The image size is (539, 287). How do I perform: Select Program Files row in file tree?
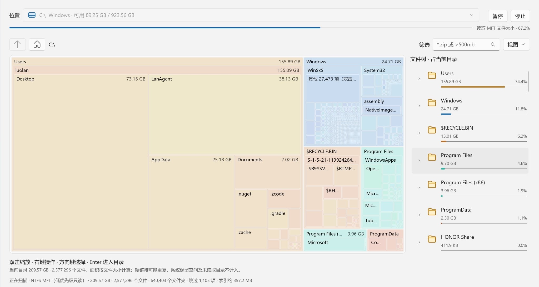click(x=470, y=161)
